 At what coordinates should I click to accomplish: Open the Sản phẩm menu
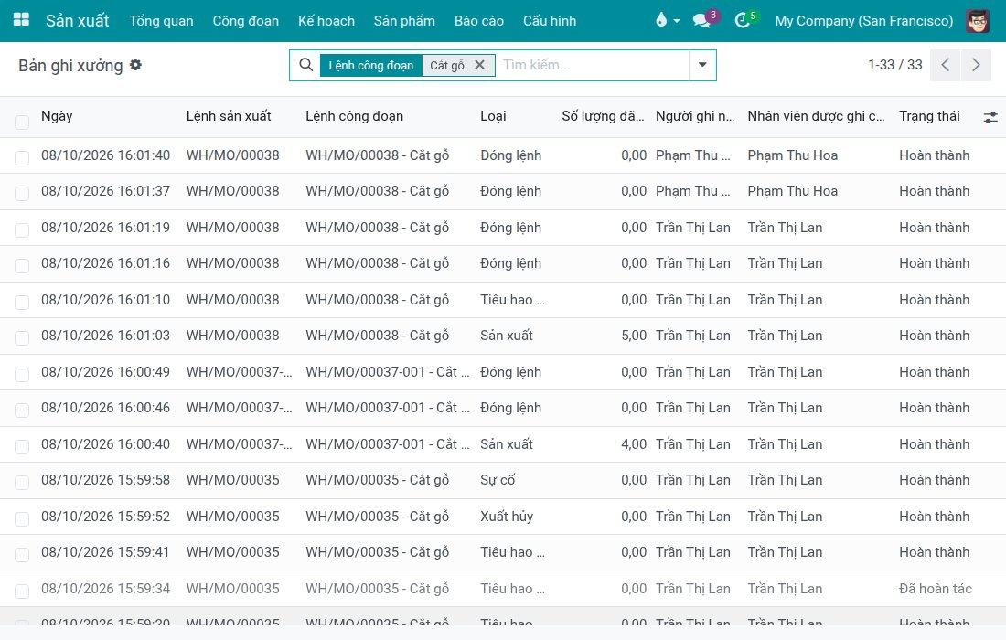coord(404,20)
